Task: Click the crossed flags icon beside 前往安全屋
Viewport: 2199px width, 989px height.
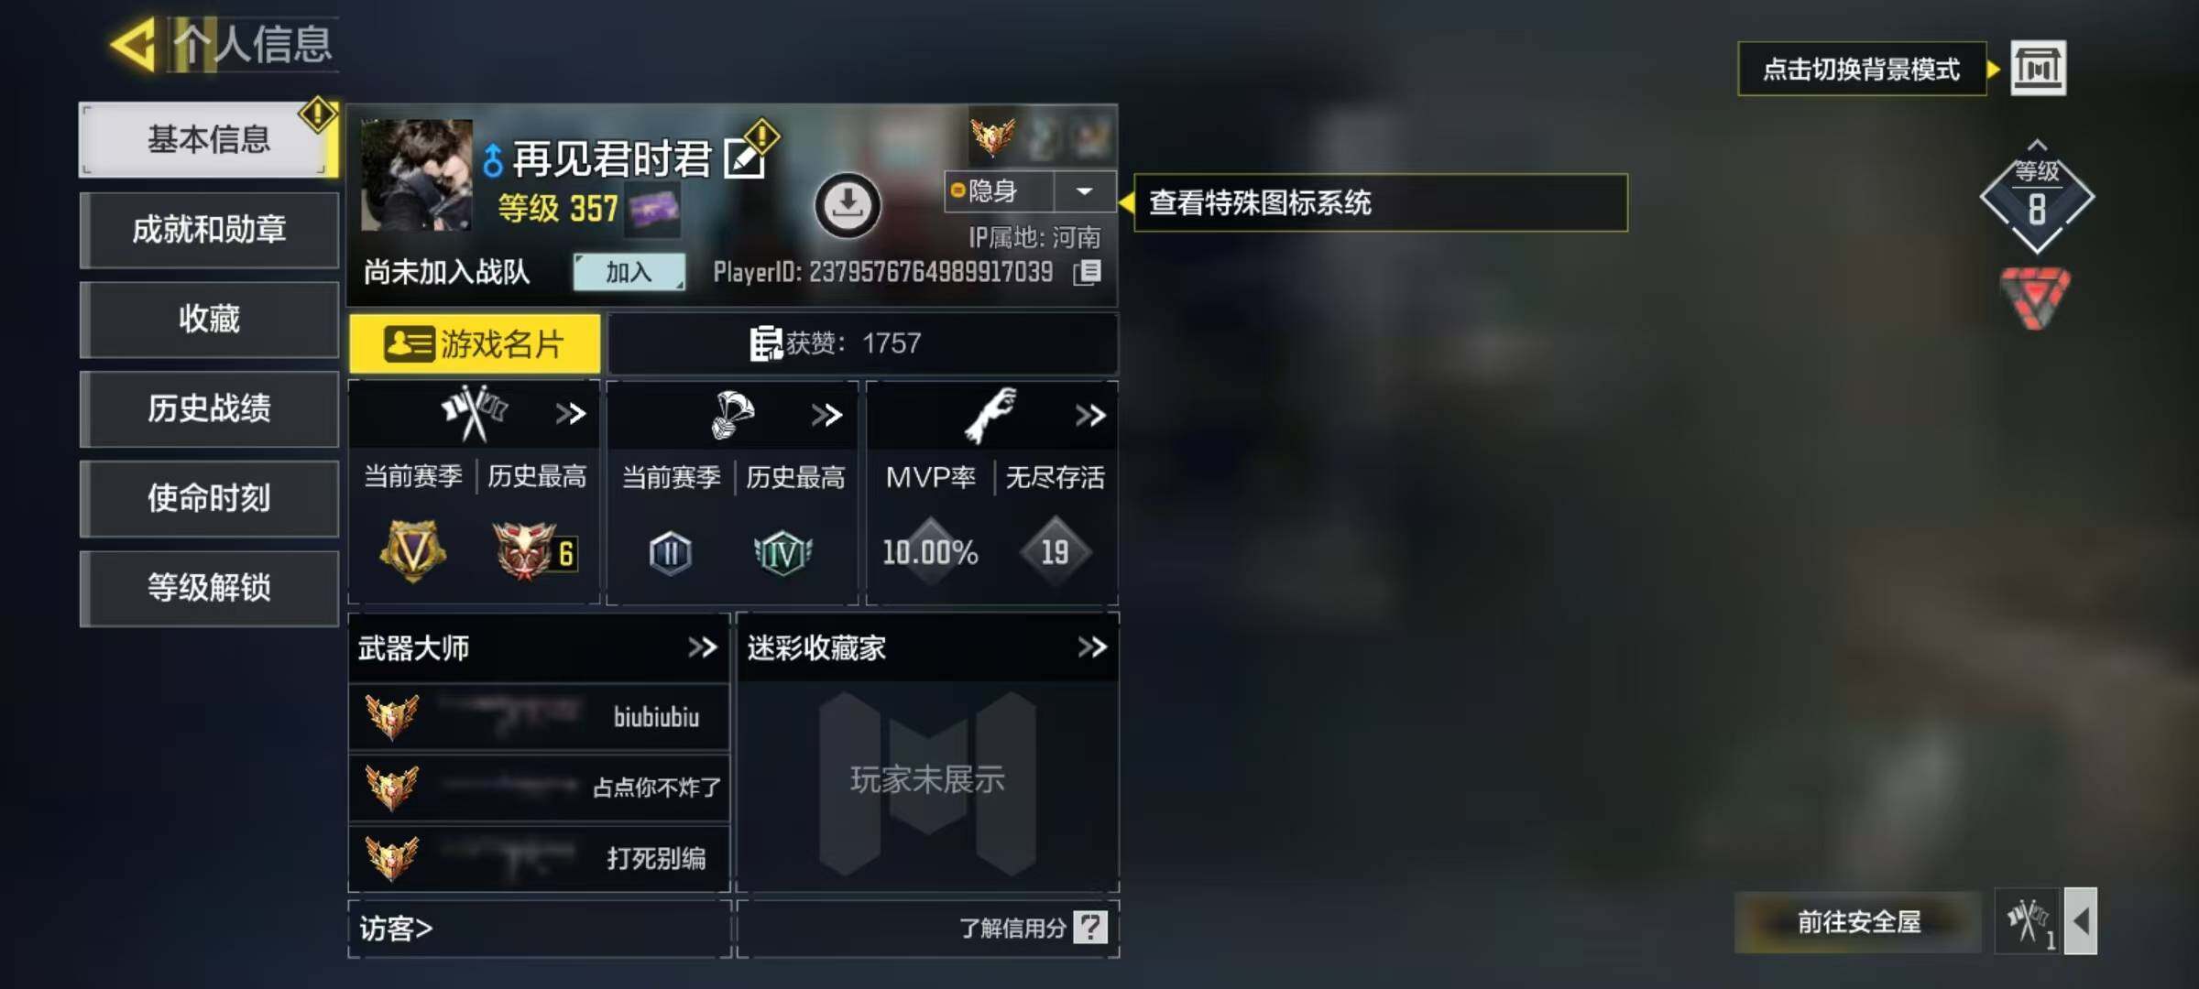Action: pos(2028,921)
